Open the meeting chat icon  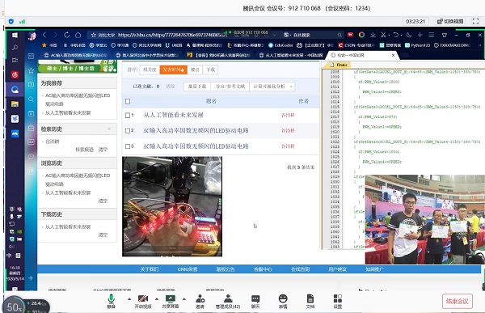click(x=255, y=298)
